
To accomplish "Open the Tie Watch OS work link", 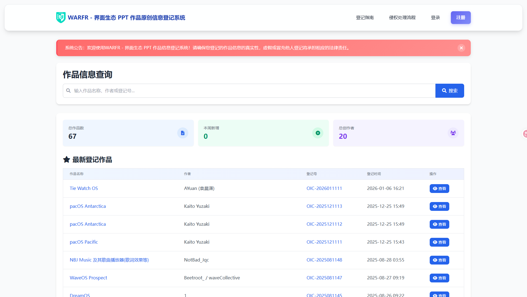I will [x=84, y=188].
